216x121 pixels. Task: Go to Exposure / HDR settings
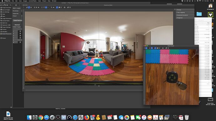point(6,25)
